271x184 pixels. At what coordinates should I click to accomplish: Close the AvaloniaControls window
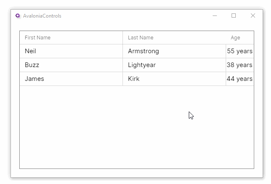click(253, 16)
